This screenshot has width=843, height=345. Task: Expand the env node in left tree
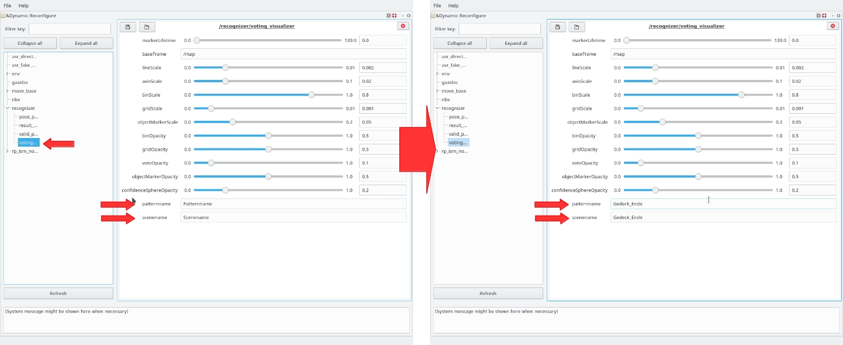pos(7,74)
